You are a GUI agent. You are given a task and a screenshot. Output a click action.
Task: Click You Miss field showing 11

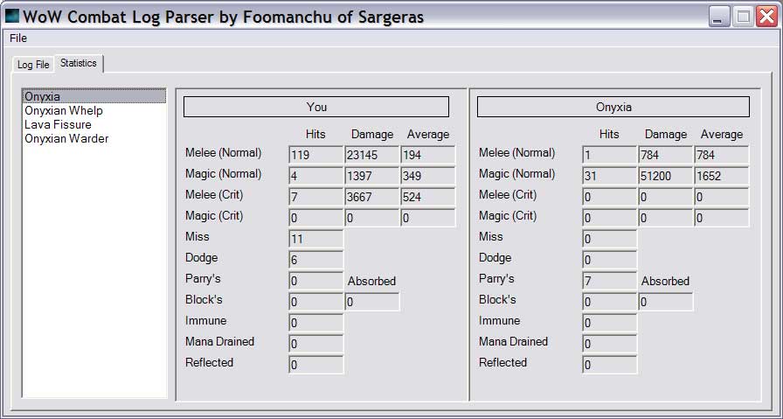[x=316, y=239]
